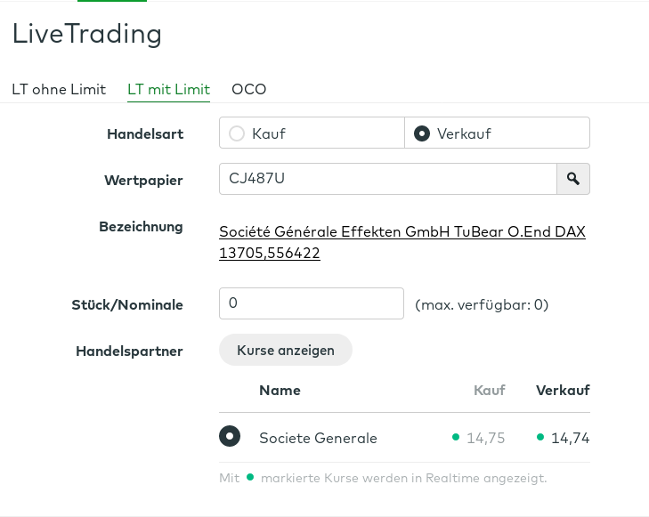Viewport: 649px width, 517px height.
Task: Click the green realtime dot beside 14,74
Action: [x=540, y=437]
